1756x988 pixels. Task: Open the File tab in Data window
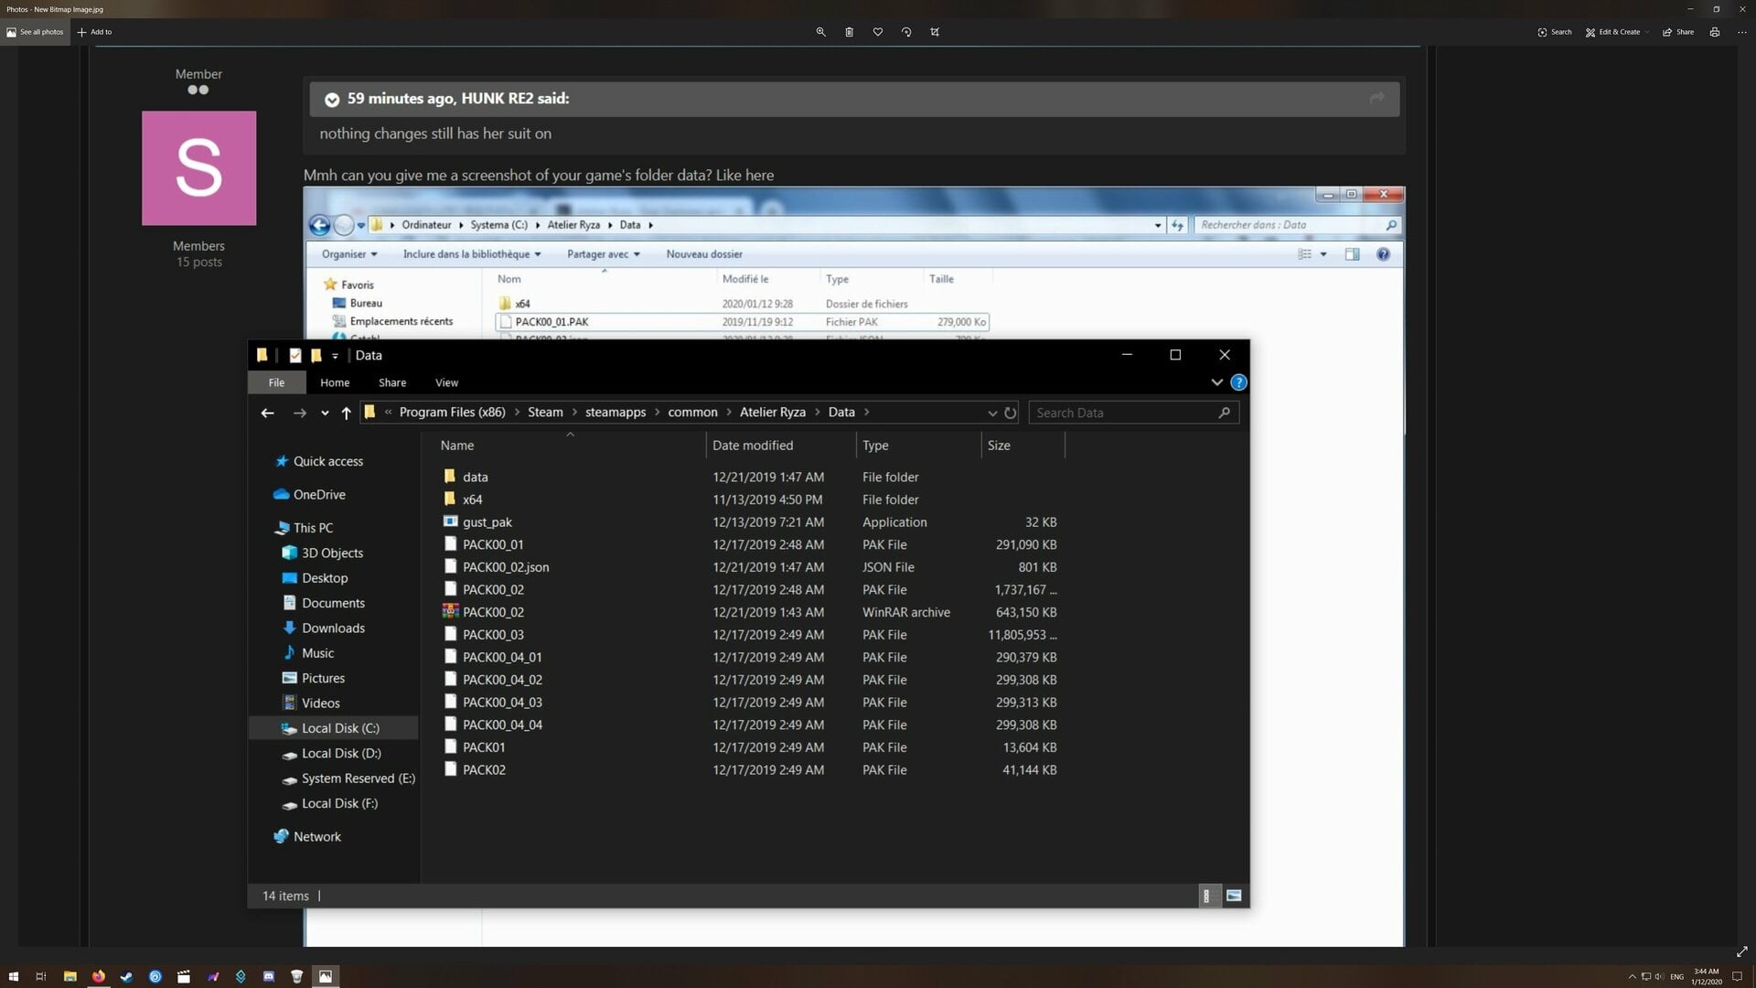[276, 382]
